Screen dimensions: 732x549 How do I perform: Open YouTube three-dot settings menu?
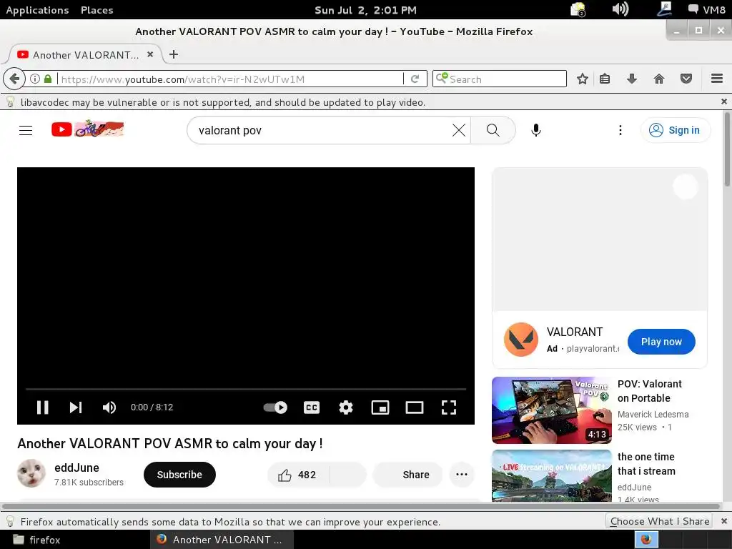click(x=620, y=130)
